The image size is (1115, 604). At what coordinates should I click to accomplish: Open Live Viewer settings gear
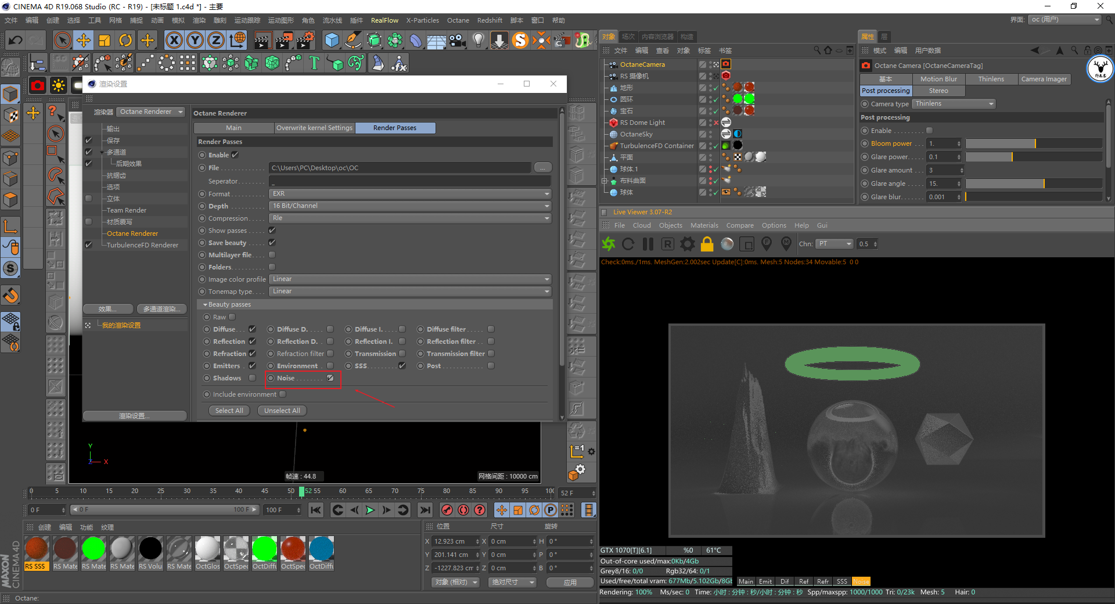[688, 244]
